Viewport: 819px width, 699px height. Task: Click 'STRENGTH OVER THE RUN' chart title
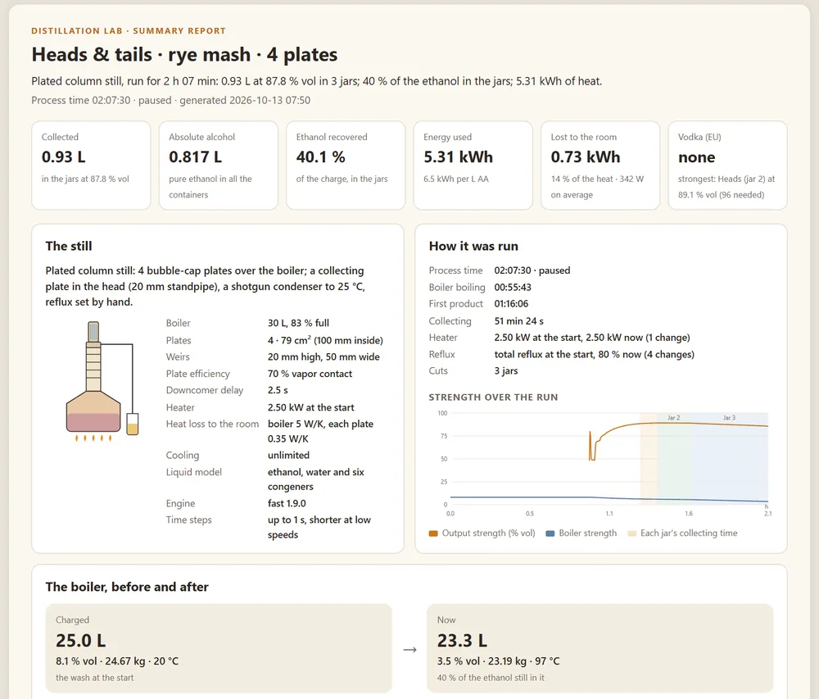493,397
